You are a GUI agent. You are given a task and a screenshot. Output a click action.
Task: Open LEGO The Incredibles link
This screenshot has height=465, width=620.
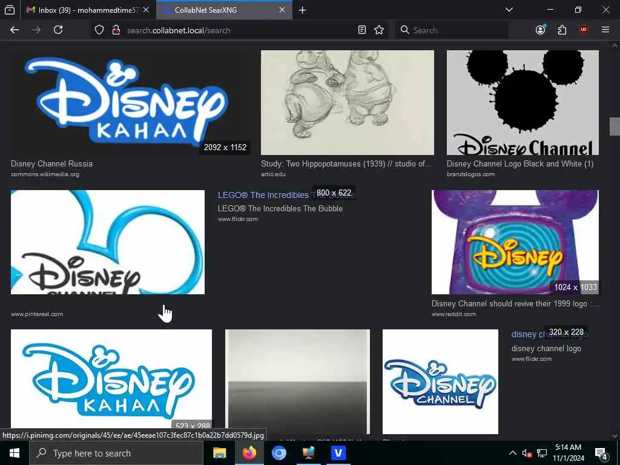[x=263, y=195]
